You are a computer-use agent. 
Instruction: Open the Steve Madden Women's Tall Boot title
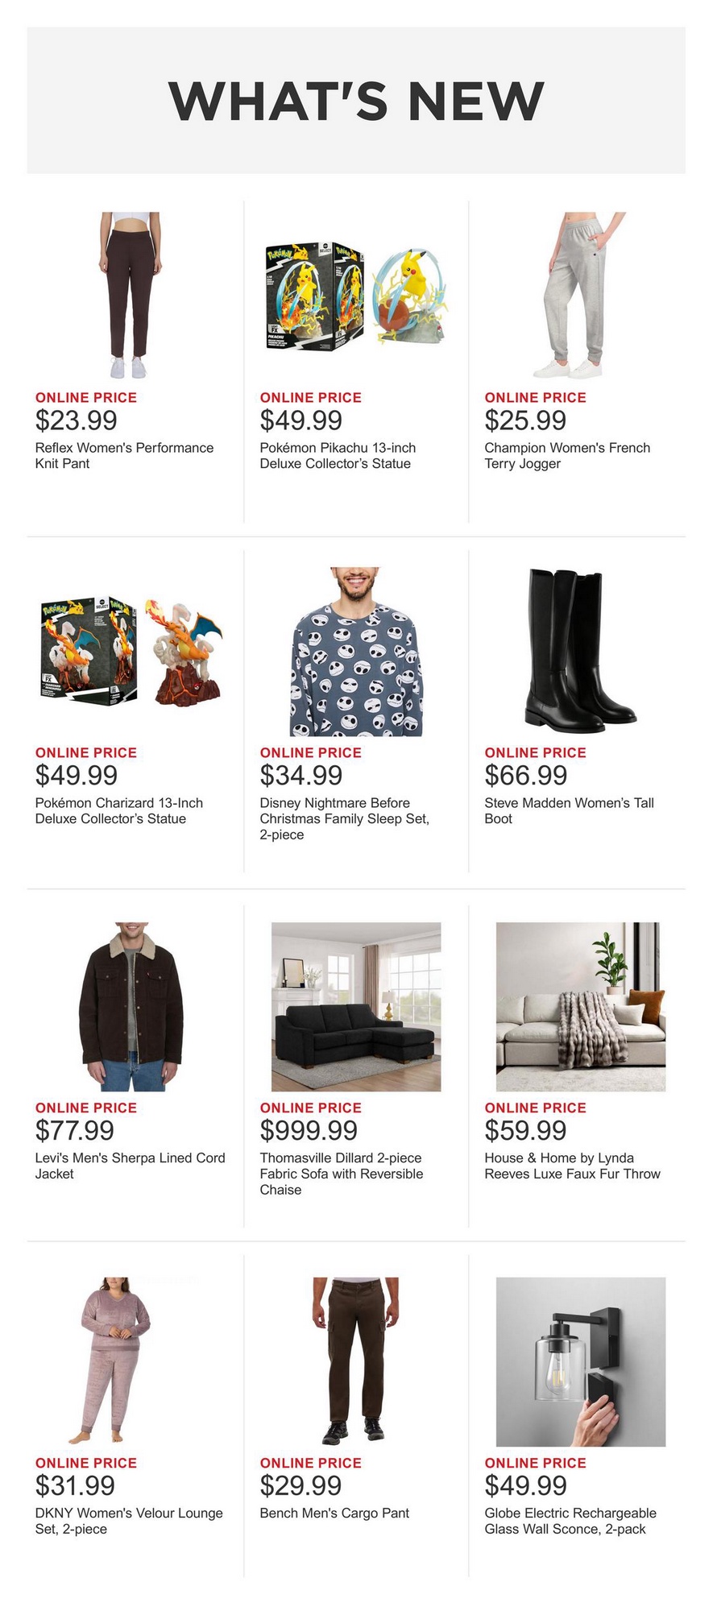569,811
